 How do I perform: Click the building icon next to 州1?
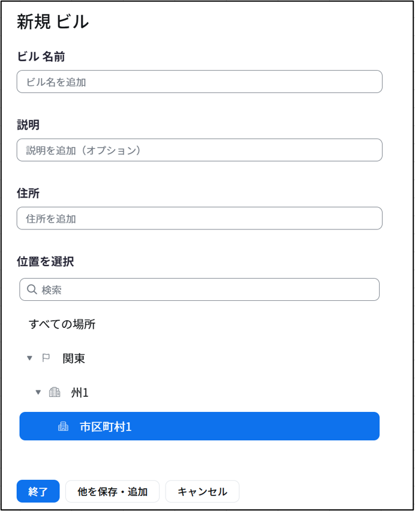pyautogui.click(x=55, y=393)
